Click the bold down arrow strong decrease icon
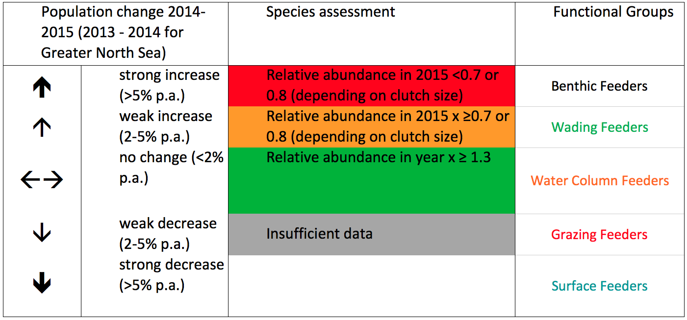 (x=42, y=284)
